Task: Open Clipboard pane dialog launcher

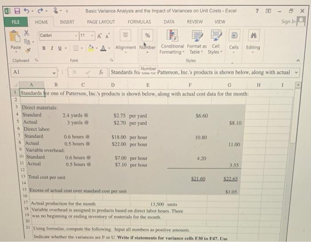Action: click(x=36, y=60)
